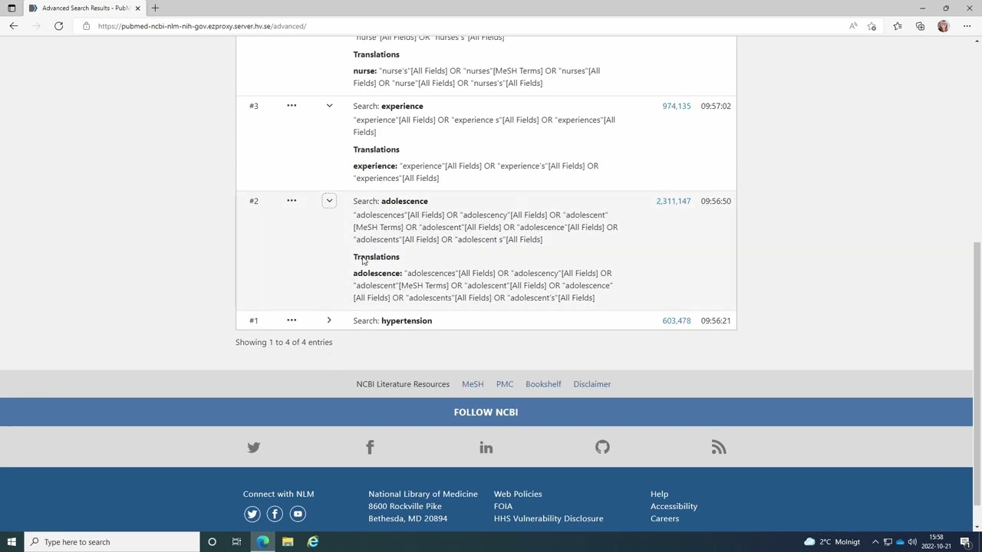The width and height of the screenshot is (982, 552).
Task: Open actions menu for search #1
Action: (x=292, y=320)
